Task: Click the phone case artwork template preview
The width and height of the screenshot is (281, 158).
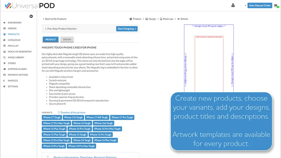Action: pos(209,58)
